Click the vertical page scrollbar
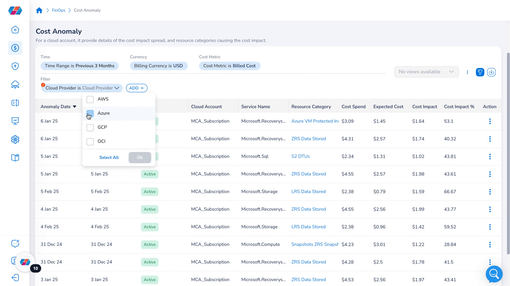Image resolution: width=510 pixels, height=286 pixels. click(508, 154)
